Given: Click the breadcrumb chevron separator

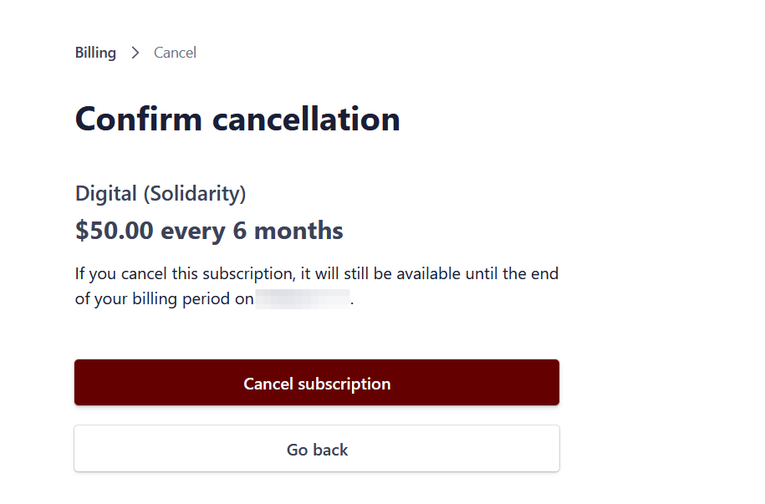Looking at the screenshot, I should 135,53.
